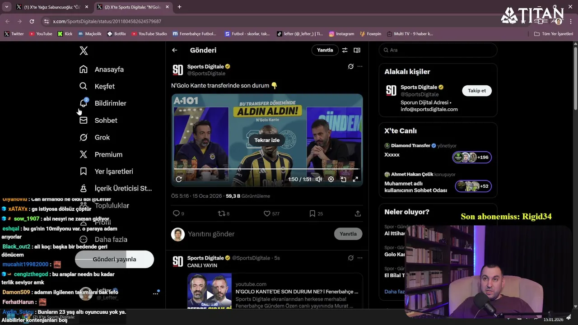Click Tekrar izle on the video
The height and width of the screenshot is (325, 578).
267,140
